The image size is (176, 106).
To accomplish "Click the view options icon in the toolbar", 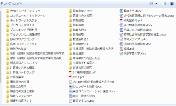I will (x=151, y=4).
